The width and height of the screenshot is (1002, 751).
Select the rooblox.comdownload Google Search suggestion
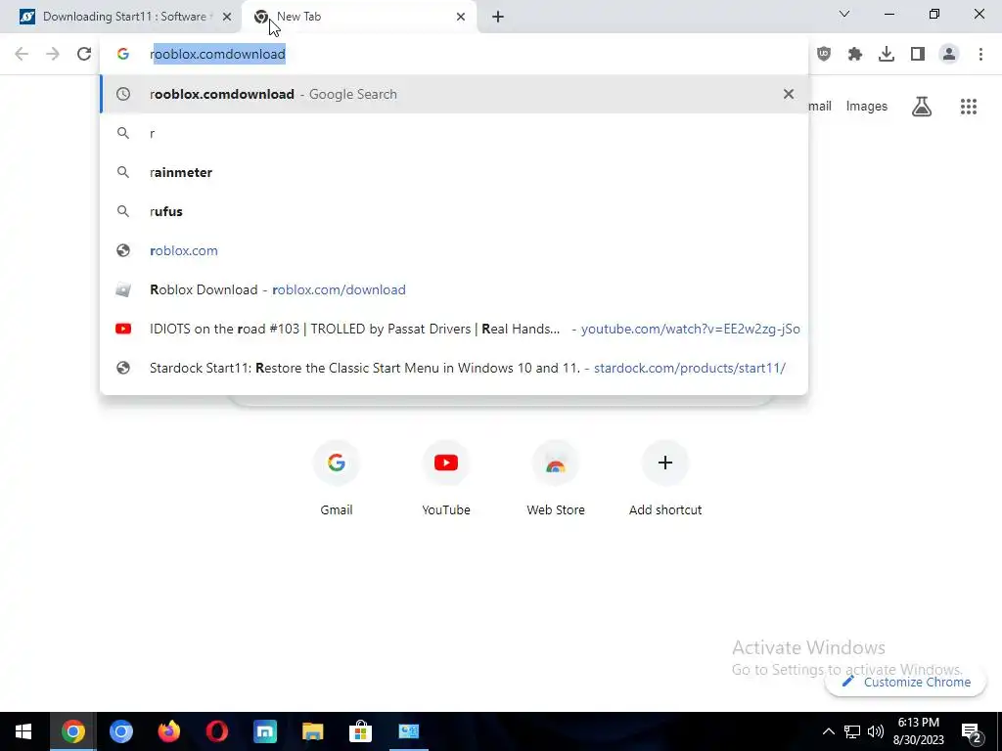(x=454, y=94)
